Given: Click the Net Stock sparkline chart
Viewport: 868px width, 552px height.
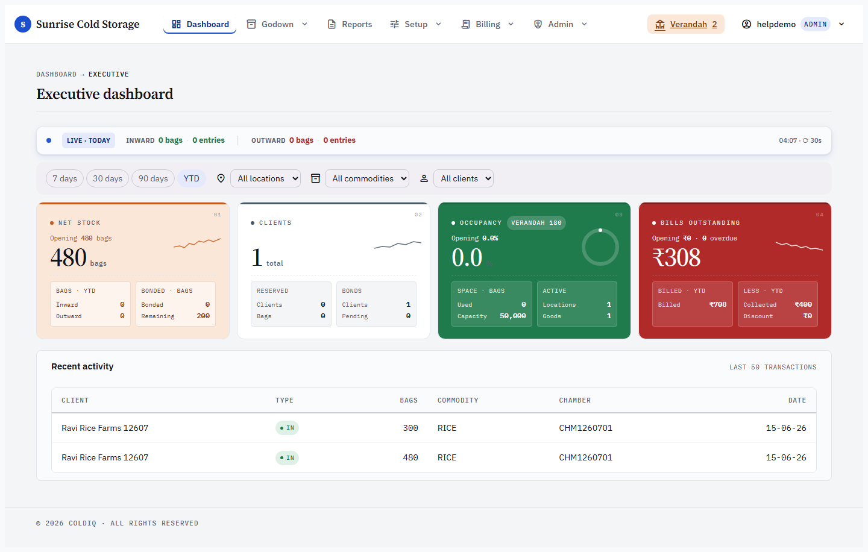Looking at the screenshot, I should point(197,243).
